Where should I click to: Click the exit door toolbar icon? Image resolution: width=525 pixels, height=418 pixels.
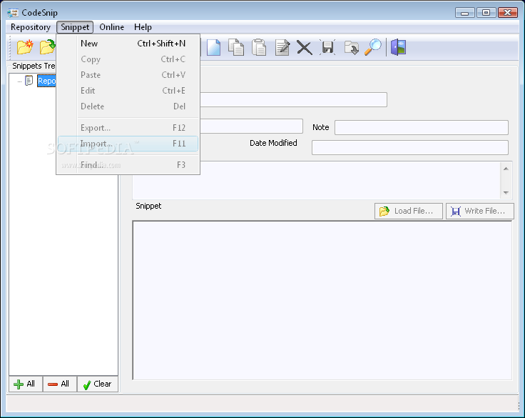tap(399, 47)
